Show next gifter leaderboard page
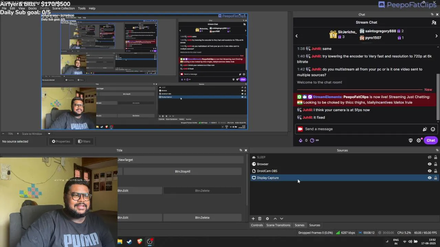The width and height of the screenshot is (440, 247). (437, 36)
